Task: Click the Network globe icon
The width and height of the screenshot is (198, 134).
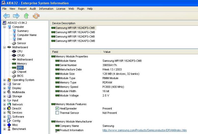Action: [x=9, y=104]
